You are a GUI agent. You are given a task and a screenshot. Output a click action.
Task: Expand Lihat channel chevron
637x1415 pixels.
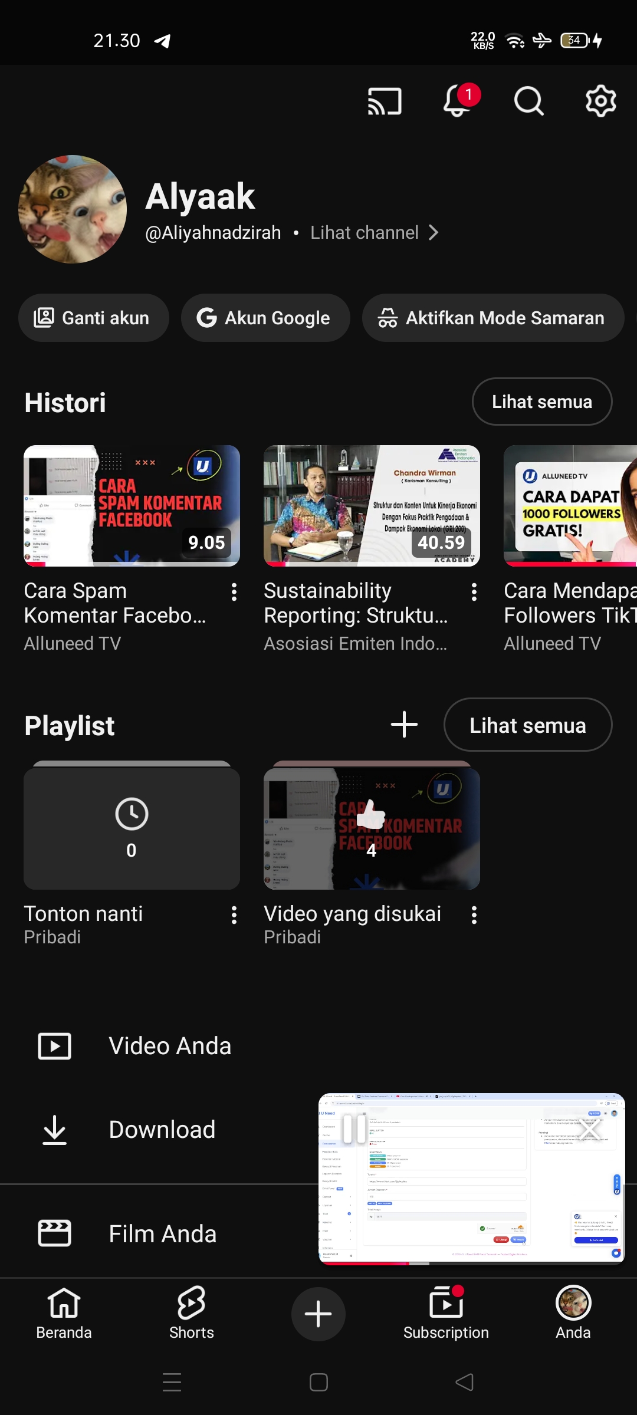tap(434, 233)
